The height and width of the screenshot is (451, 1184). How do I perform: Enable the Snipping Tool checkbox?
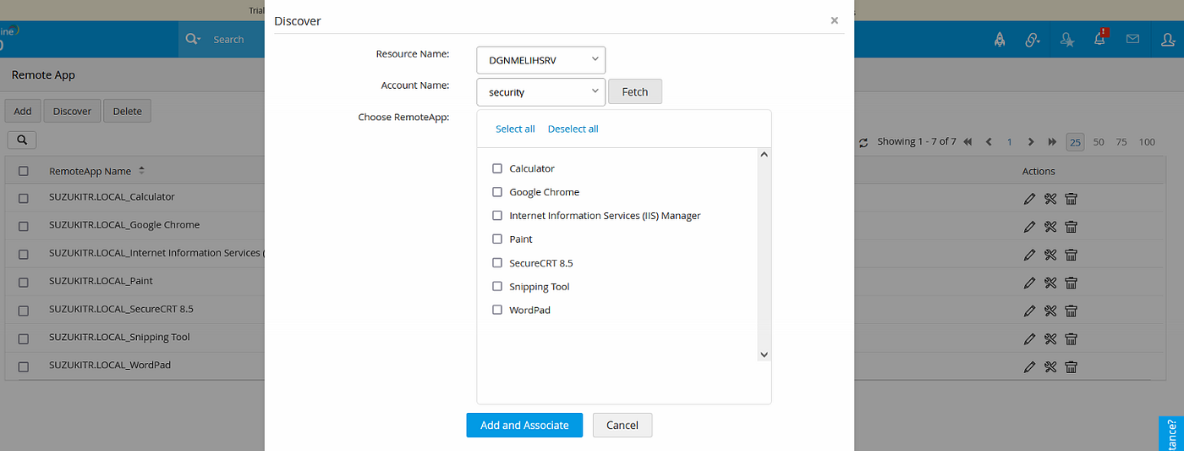(497, 287)
